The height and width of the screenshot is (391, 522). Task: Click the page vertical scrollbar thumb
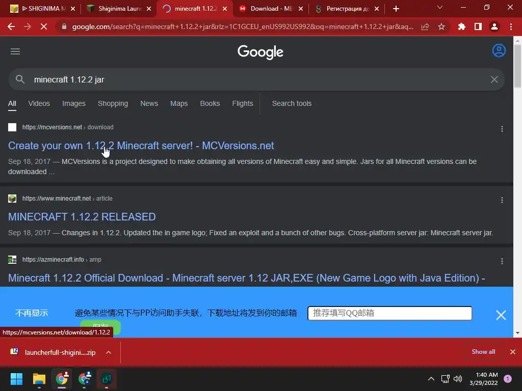point(517,66)
